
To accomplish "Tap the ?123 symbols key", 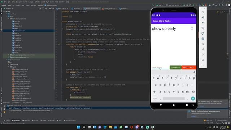I will click(154, 99).
